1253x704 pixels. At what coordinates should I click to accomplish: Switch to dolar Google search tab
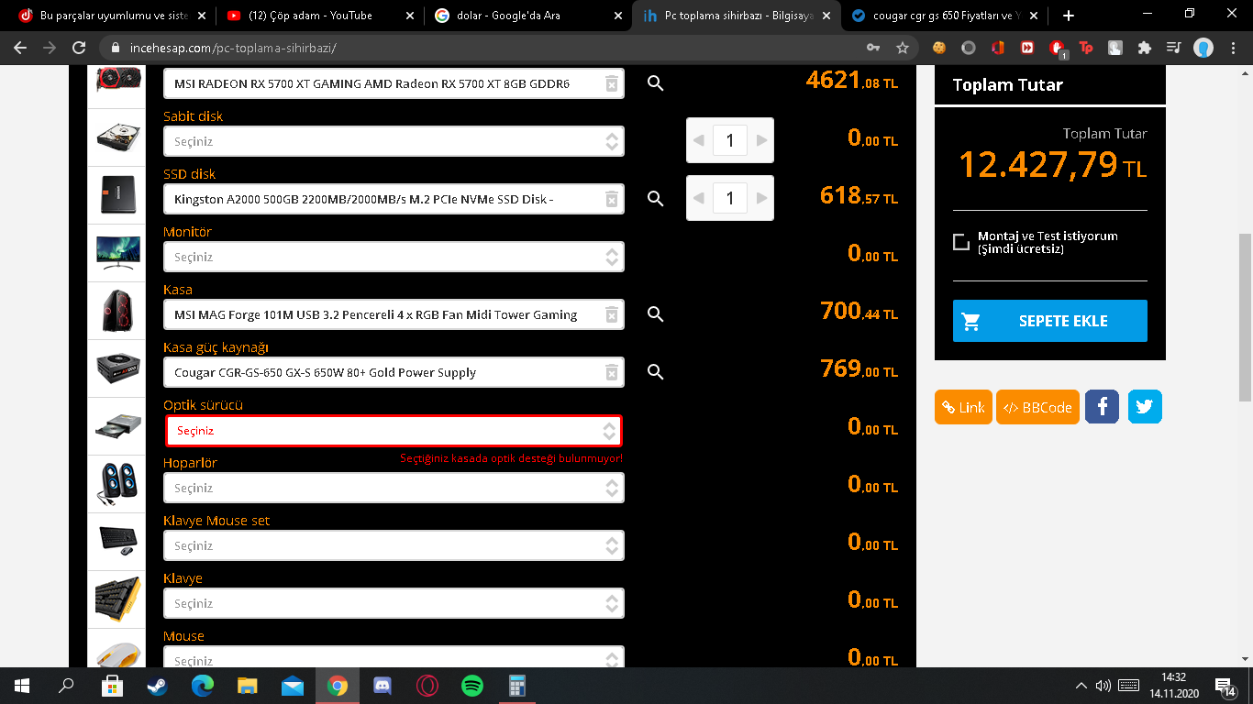[x=527, y=16]
